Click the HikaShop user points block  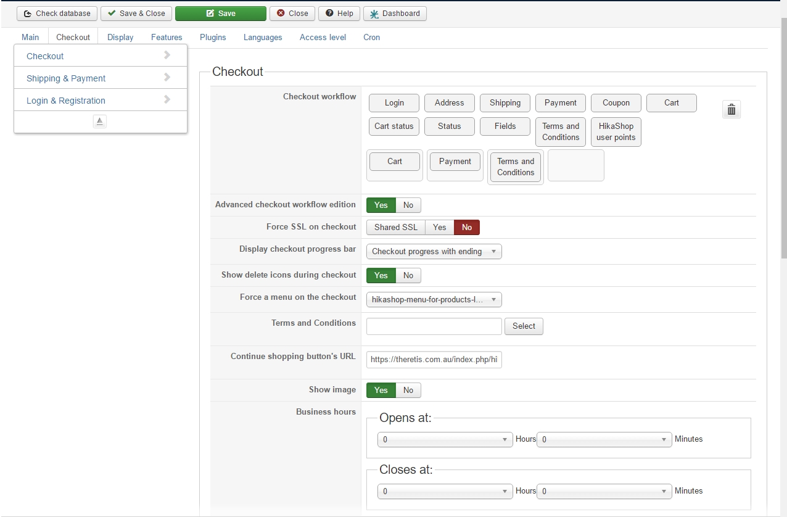point(616,132)
